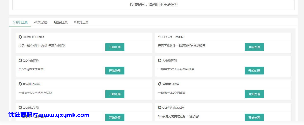304x125 pixels.
Task: Click the QQ蓝钻签到 card title
Action: pos(31,108)
